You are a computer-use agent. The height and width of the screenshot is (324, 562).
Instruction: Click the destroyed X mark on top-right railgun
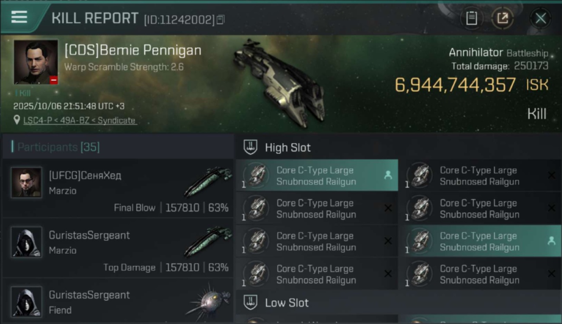(551, 175)
